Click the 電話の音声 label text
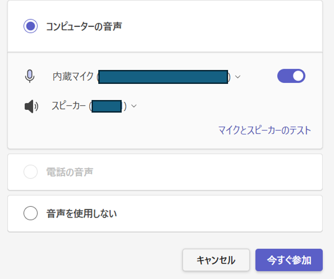Image resolution: width=334 pixels, height=279 pixels. point(70,172)
